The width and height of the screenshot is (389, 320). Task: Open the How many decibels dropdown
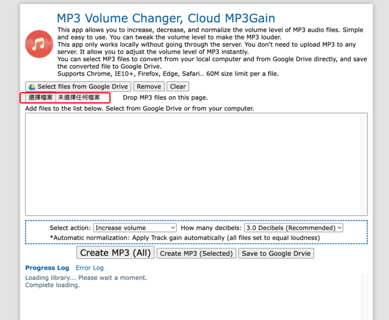click(294, 228)
